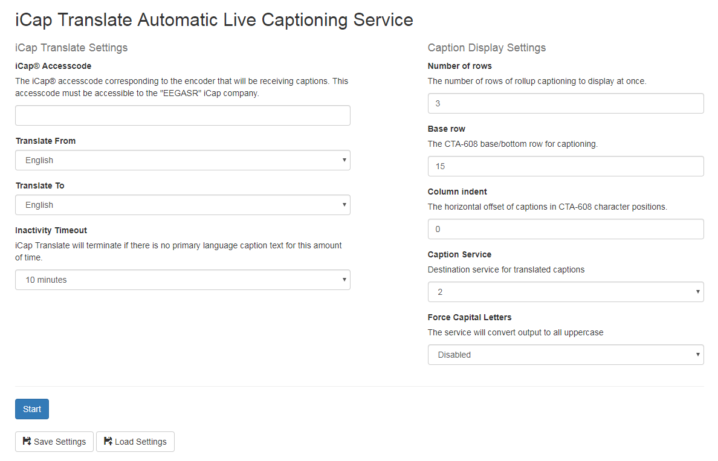Click the bold "iCap® Accesscode" field label
This screenshot has width=718, height=461.
click(x=53, y=66)
